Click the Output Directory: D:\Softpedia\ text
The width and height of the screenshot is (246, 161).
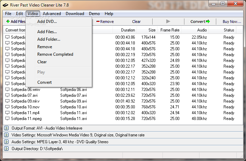(37, 149)
